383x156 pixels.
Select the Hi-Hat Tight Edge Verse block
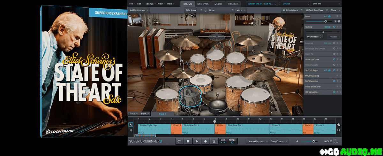pyautogui.click(x=154, y=129)
